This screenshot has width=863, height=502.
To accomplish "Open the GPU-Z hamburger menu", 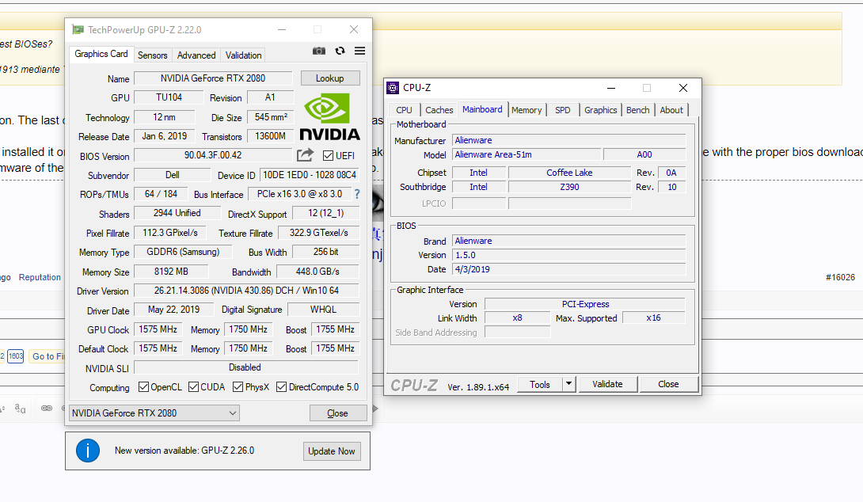I will [x=360, y=51].
